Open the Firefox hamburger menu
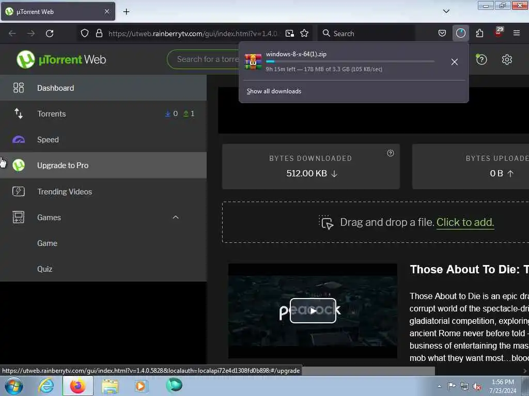 [x=517, y=33]
